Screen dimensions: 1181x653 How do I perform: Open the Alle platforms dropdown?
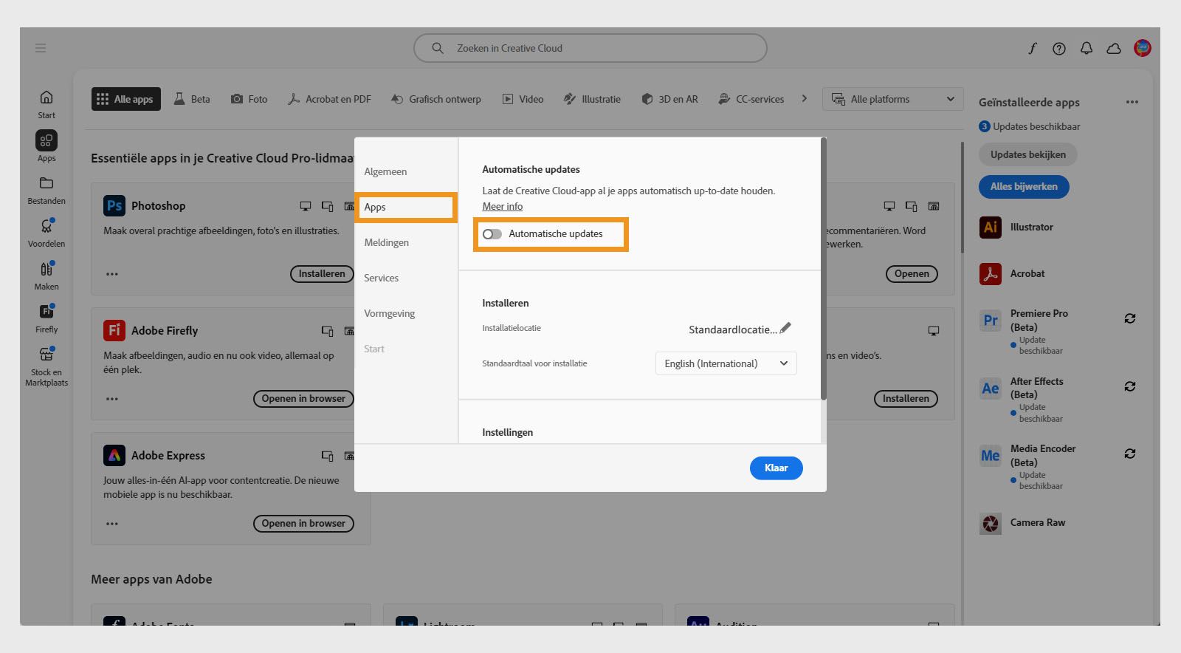[893, 99]
